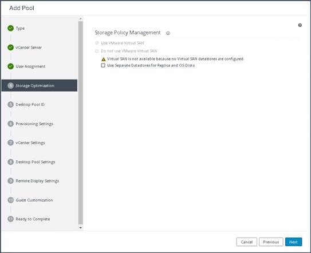This screenshot has width=311, height=253.
Task: Click the Previous button
Action: click(271, 242)
